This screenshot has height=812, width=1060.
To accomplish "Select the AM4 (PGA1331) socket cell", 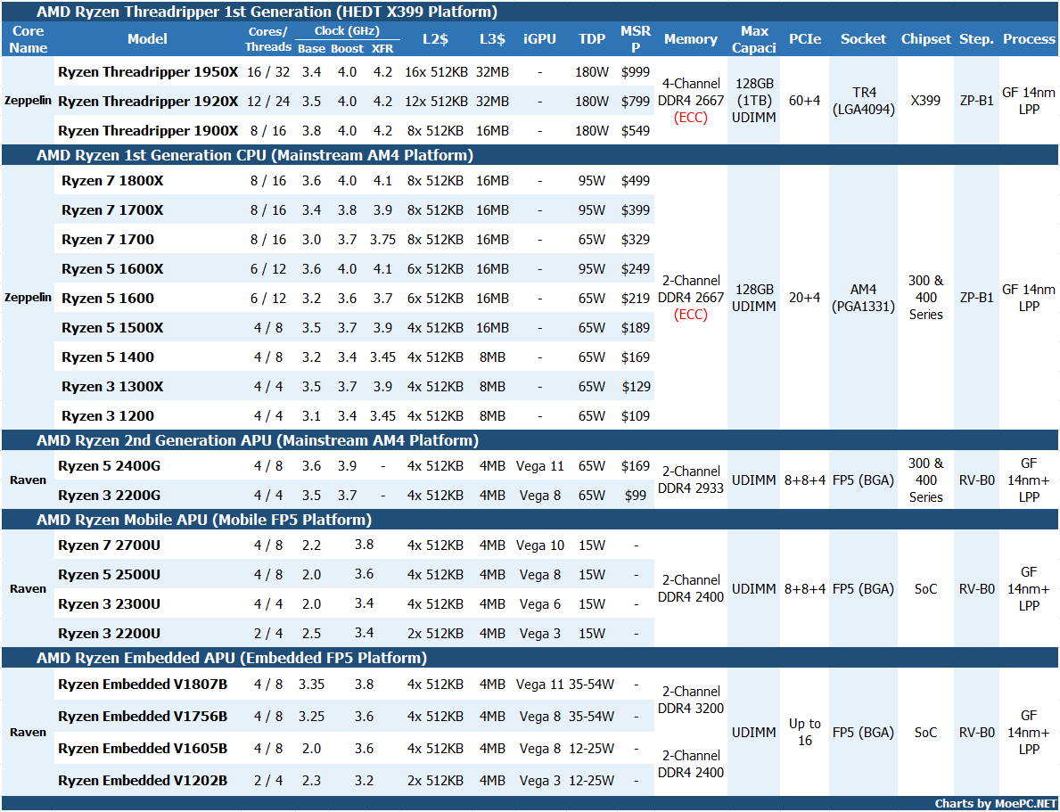I will pos(863,298).
